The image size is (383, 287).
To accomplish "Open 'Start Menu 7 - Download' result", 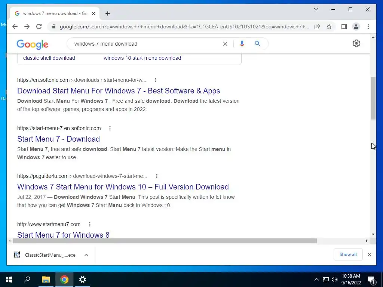I will 59,139.
